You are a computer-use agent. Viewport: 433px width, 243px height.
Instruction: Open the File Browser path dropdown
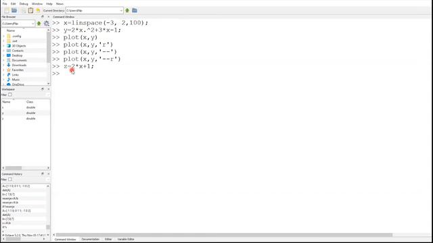[32, 24]
